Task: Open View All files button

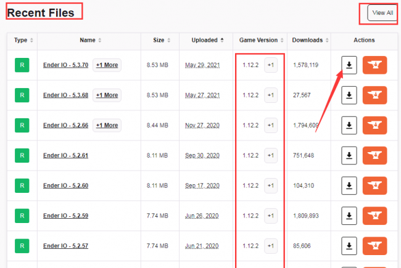Action: pyautogui.click(x=382, y=13)
